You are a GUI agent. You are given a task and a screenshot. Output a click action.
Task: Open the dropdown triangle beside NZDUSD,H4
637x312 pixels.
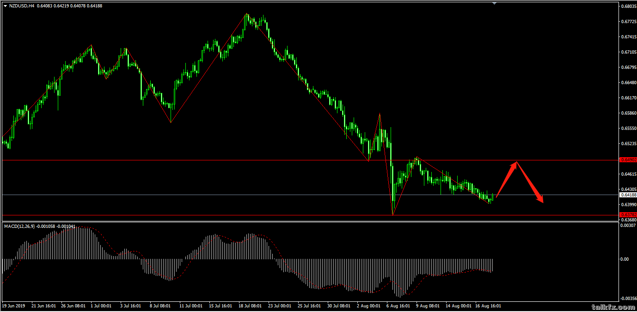(x=5, y=6)
